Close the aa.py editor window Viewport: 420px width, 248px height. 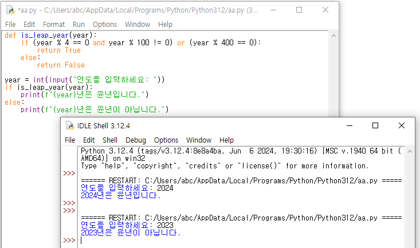point(325,10)
